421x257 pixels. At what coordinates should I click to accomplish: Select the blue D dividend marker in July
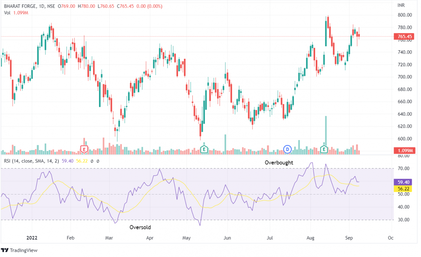[287, 149]
